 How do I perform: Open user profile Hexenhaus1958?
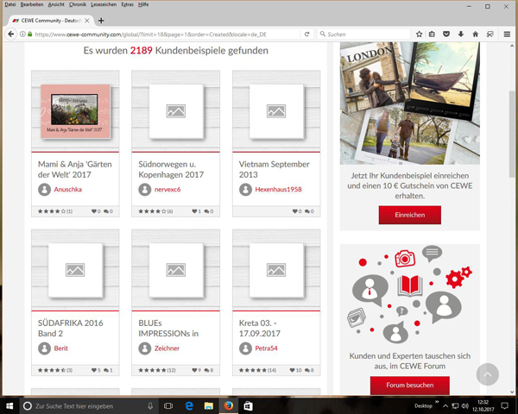[x=278, y=190]
